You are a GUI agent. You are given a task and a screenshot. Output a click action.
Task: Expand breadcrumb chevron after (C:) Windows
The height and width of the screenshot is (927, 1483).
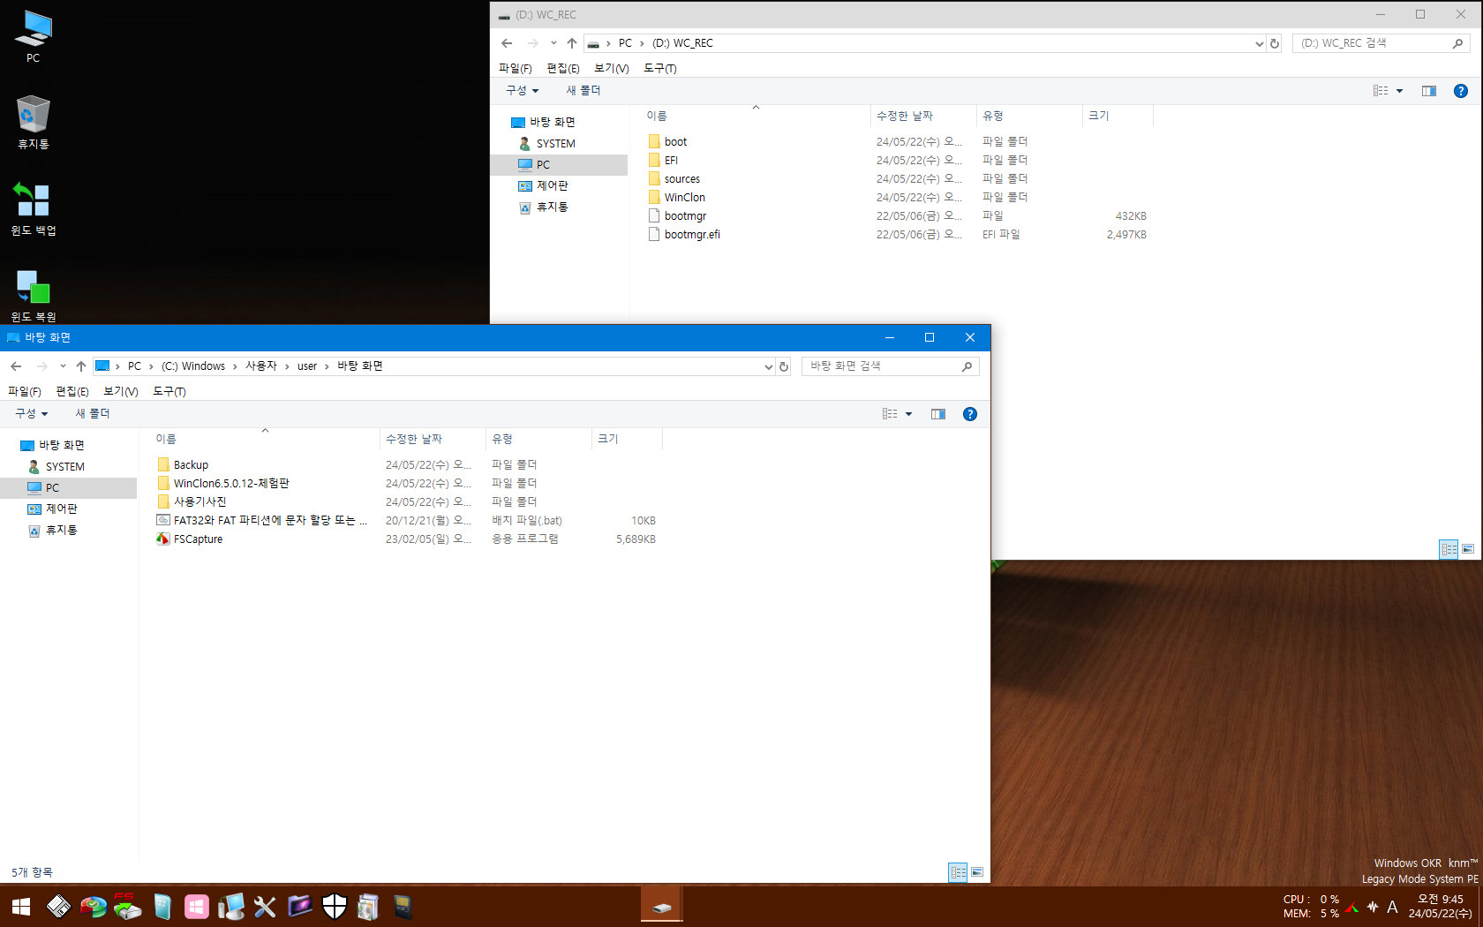click(235, 366)
